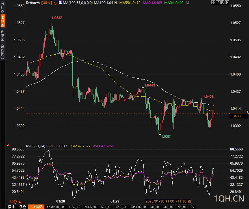Image resolution: width=249 pixels, height=209 pixels.
Task: Open the 合约资料 sidebar tab
Action: point(3,52)
